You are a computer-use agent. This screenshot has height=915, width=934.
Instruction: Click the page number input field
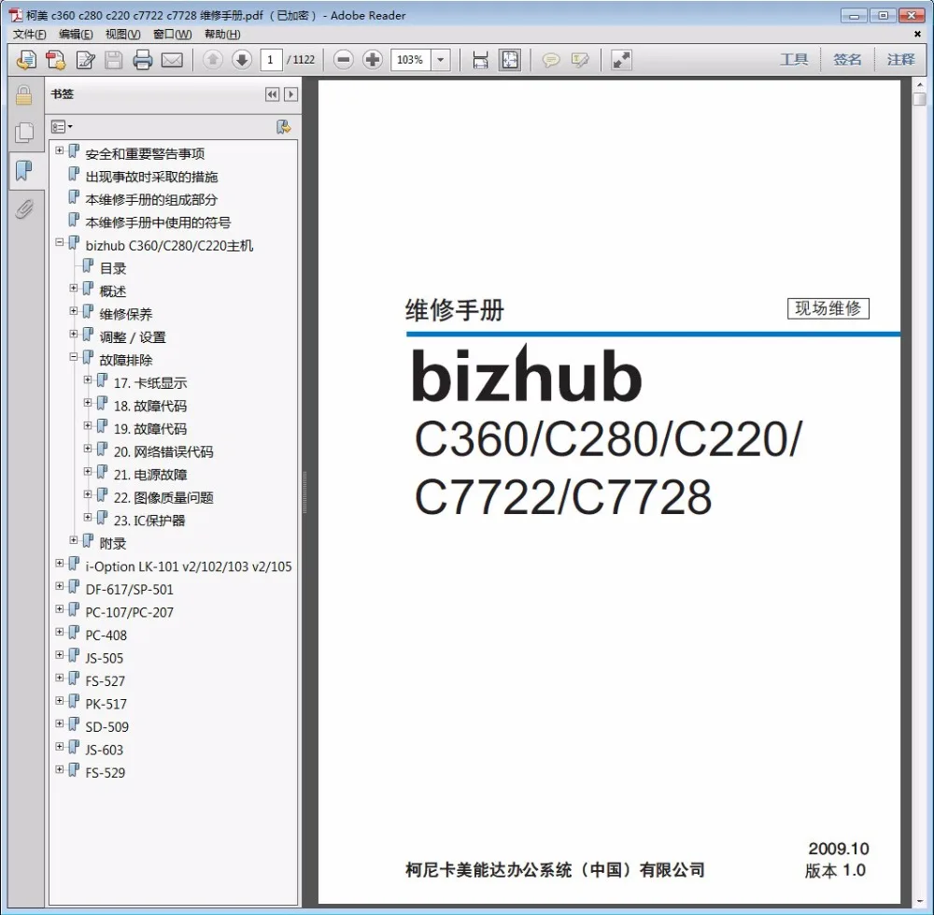click(271, 60)
